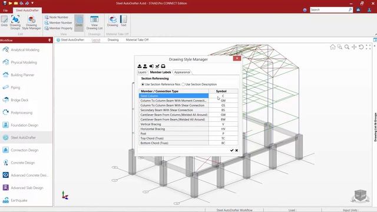377x212 pixels.
Task: Expand quick access toolbar customize arrow
Action: coord(32,3)
